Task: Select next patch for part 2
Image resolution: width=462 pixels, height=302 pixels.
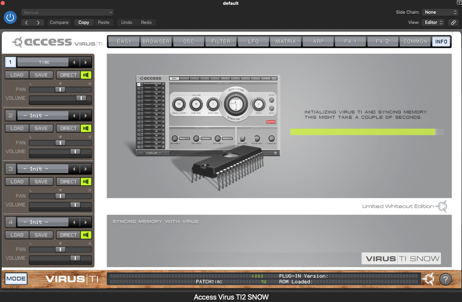Action: click(86, 116)
